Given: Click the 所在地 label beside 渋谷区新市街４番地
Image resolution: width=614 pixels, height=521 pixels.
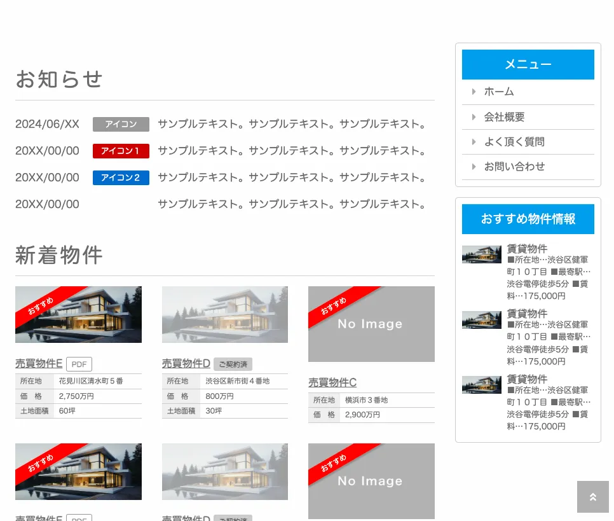Looking at the screenshot, I should (177, 381).
